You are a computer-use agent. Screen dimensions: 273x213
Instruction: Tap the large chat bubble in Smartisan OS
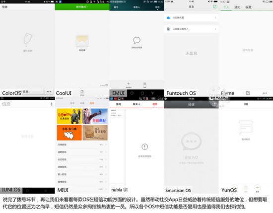pyautogui.click(x=191, y=141)
